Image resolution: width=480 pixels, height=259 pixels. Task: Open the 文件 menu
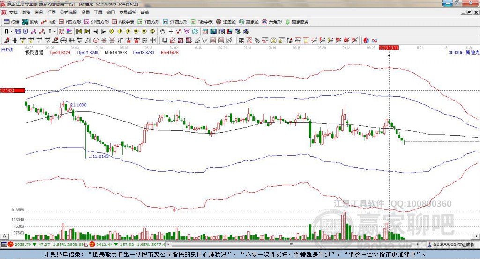[13, 13]
